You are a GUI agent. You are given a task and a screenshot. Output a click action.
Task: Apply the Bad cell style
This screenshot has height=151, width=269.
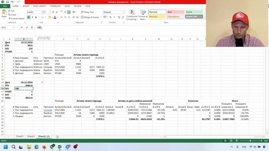pyautogui.click(x=176, y=12)
